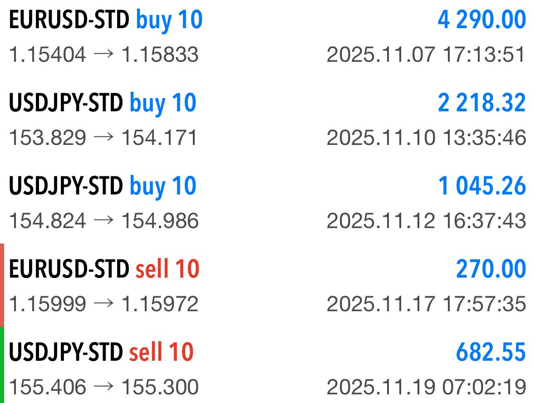Open the EURUSD-STD buy 10 trade row
The width and height of the screenshot is (535, 403).
tap(268, 36)
